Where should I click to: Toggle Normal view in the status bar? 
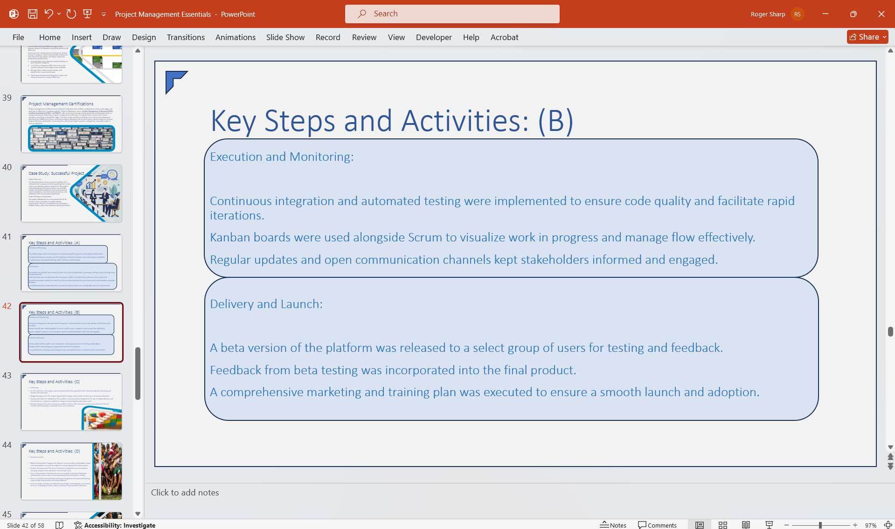(699, 525)
